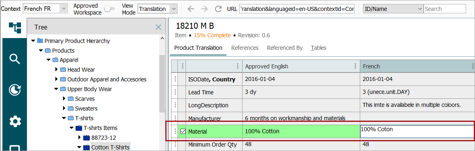This screenshot has height=151, width=475.
Task: Expand the Head Wear folder
Action: [x=56, y=70]
